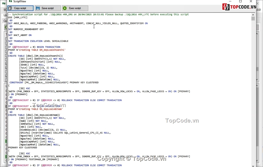
Task: Click scroll down arrow of script text area
Action: (x=253, y=166)
